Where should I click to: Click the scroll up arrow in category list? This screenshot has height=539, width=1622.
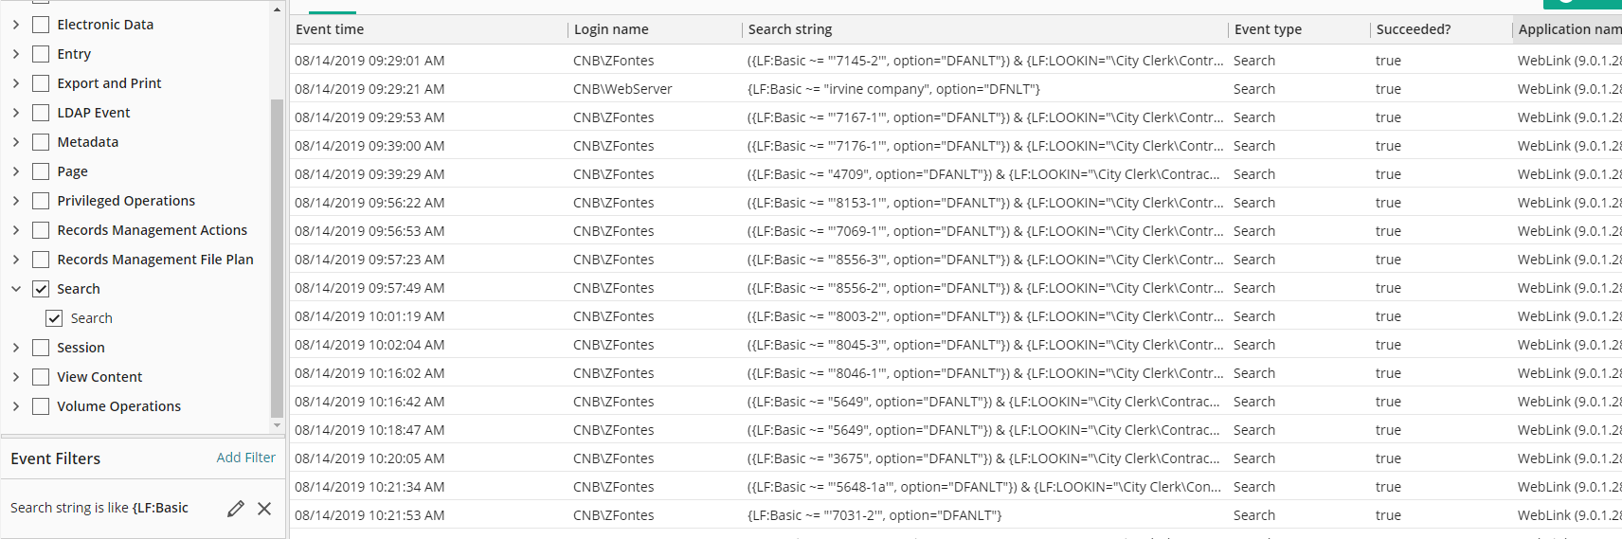point(277,10)
